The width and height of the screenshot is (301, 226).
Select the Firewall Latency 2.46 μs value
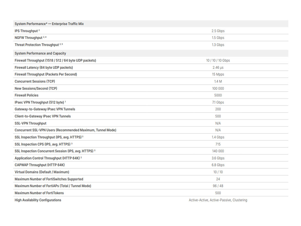[218, 67]
